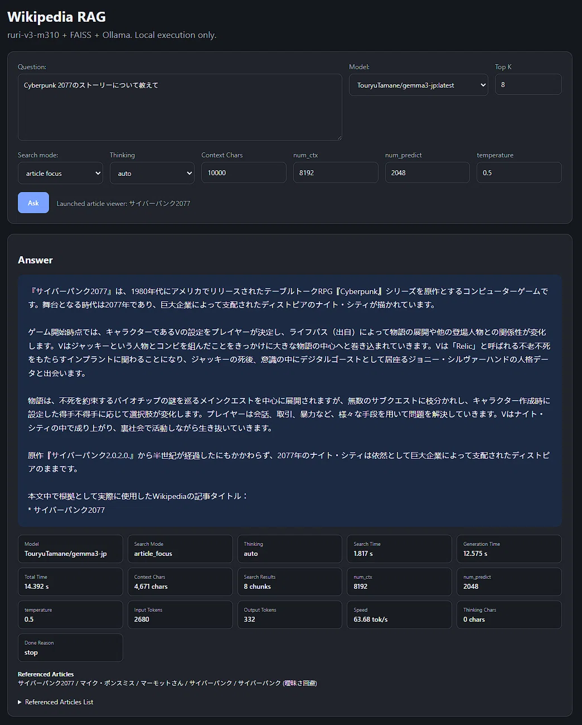
Task: Click the answer's first paragraph text
Action: [x=289, y=298]
